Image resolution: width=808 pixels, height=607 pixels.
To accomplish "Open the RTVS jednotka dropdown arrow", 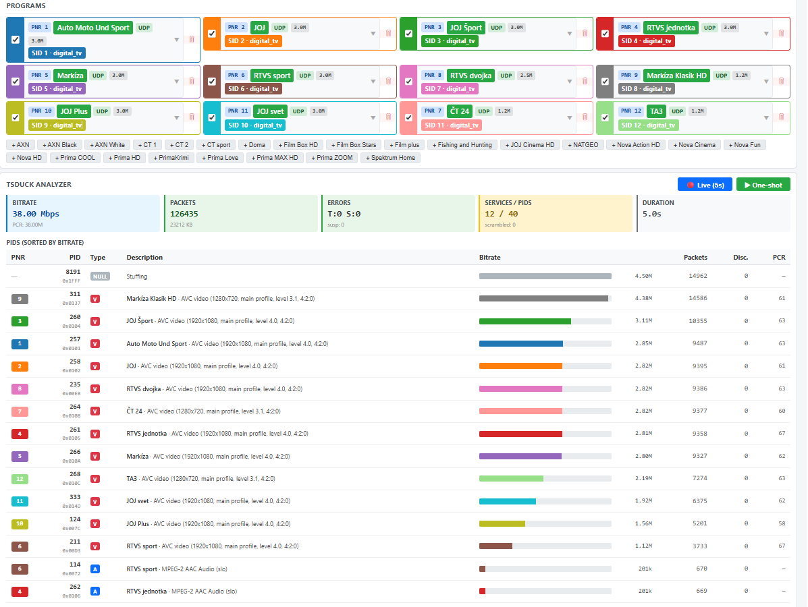I will [766, 34].
